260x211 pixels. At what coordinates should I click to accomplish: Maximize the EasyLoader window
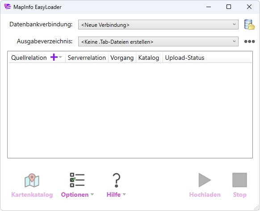tap(229, 7)
